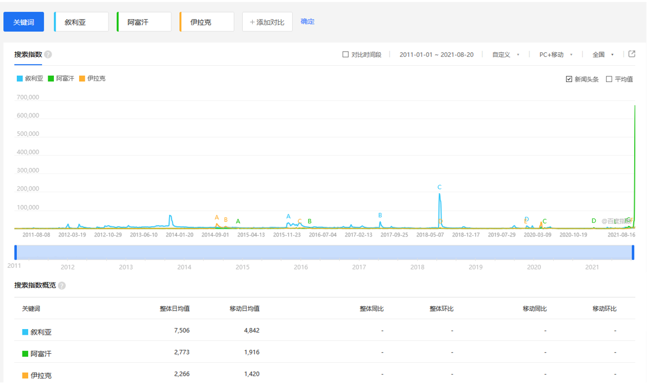Click the export icon at chart top-right
647x383 pixels.
coord(631,54)
